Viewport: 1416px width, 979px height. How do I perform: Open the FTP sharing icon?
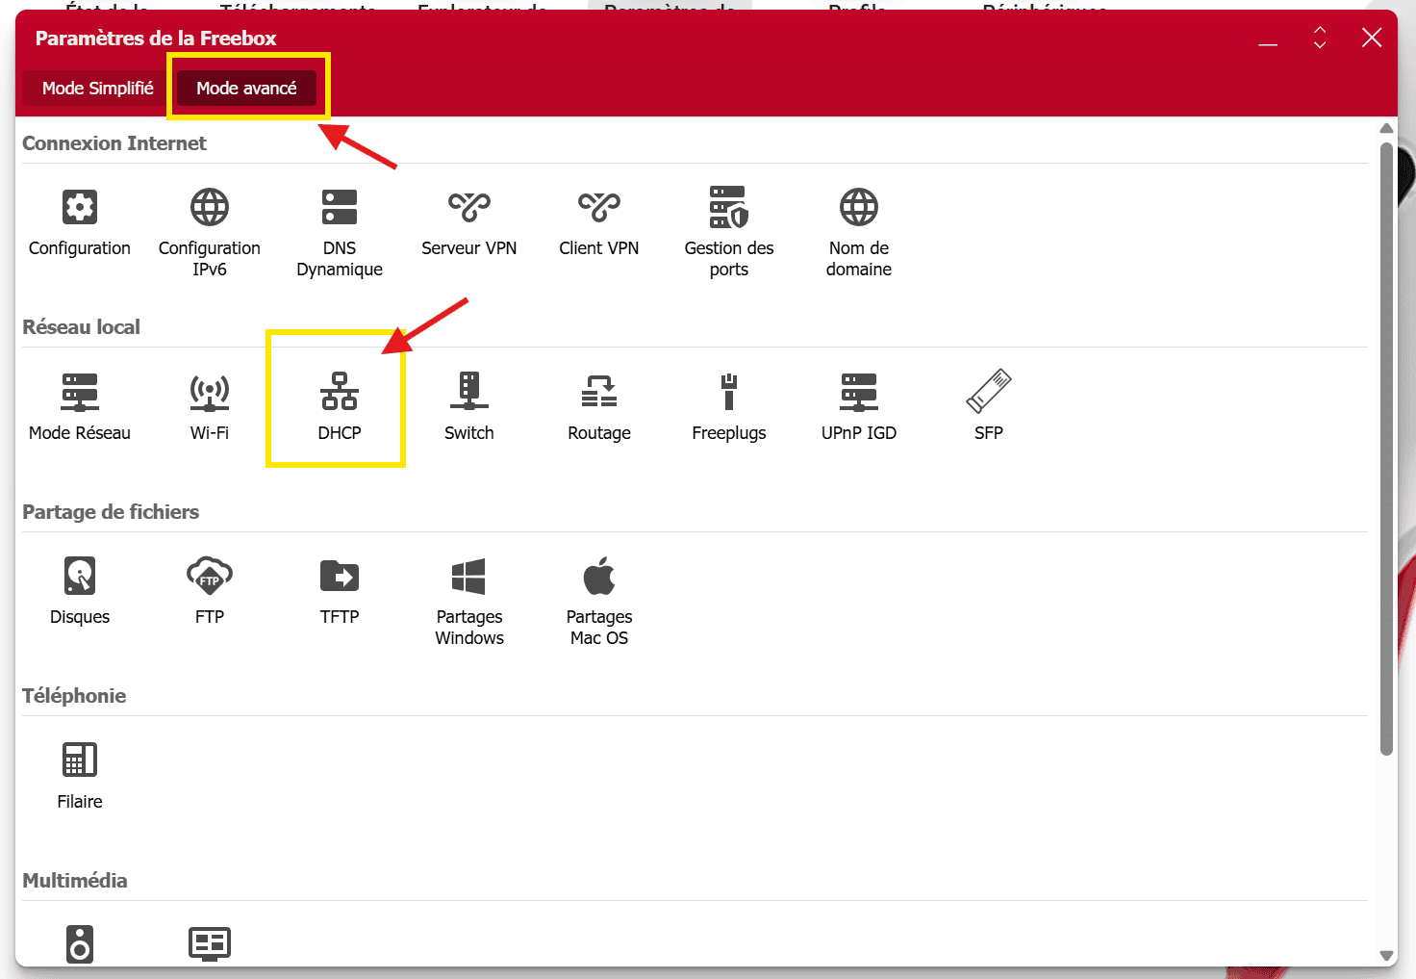tap(210, 576)
